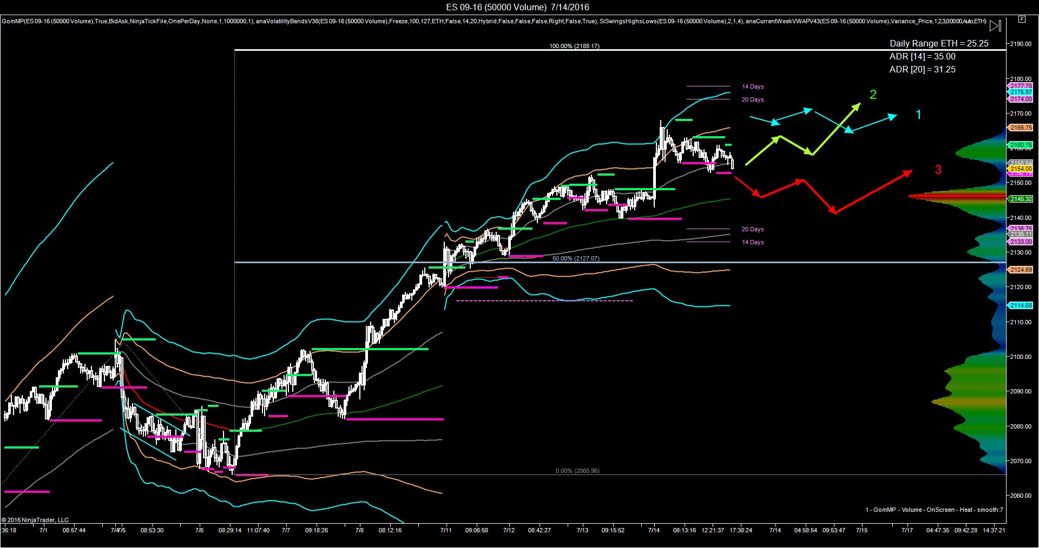Click the 7/17 date on the time axis
Image resolution: width=1039 pixels, height=548 pixels.
(x=907, y=530)
